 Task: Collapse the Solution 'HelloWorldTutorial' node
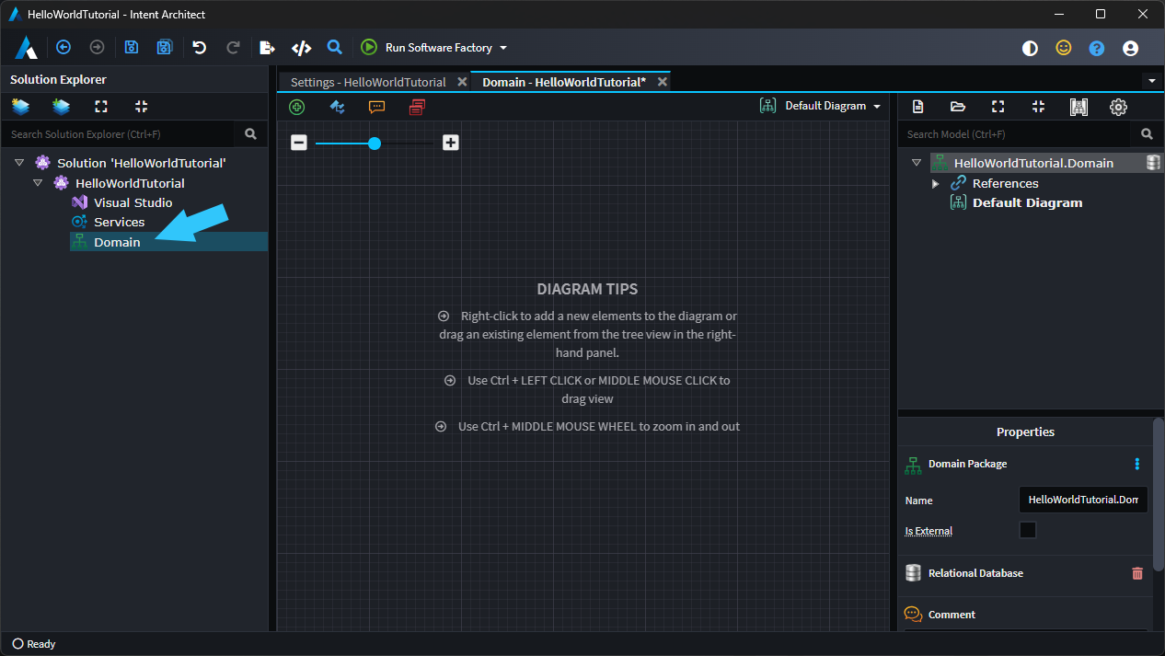tap(19, 163)
